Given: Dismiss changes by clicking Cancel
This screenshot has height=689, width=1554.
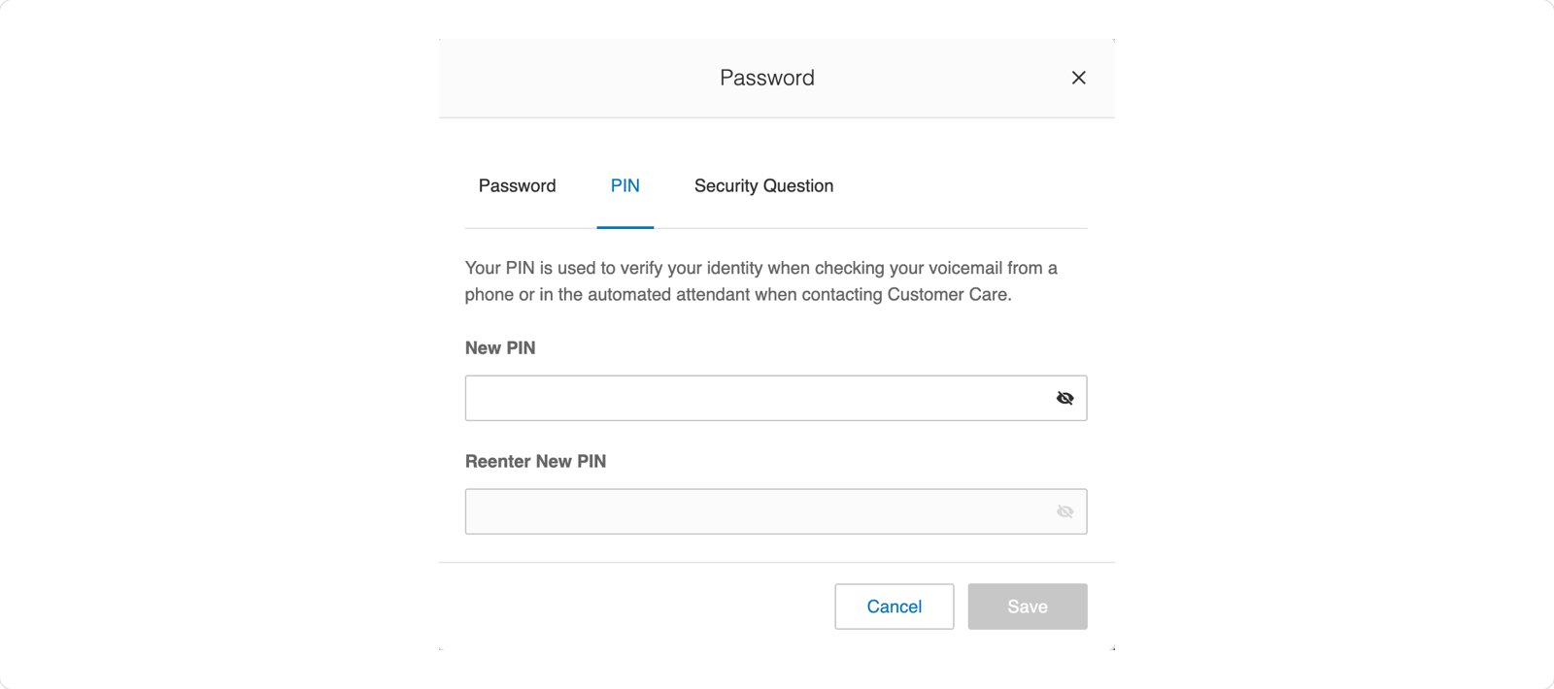Looking at the screenshot, I should point(894,606).
